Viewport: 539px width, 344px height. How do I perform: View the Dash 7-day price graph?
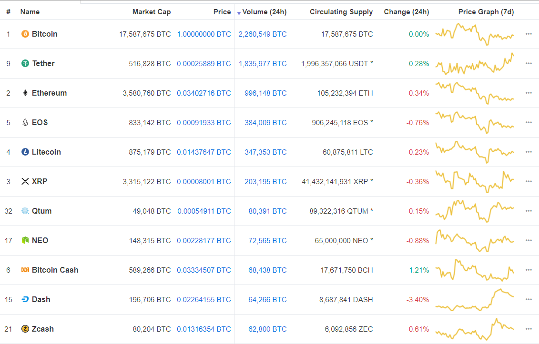(x=475, y=300)
